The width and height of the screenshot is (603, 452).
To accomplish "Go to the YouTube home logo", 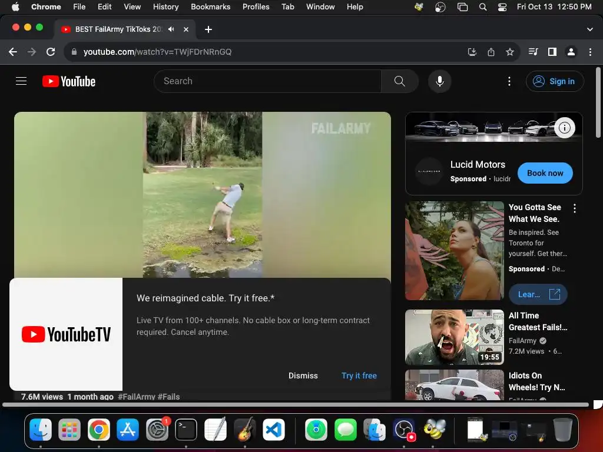I will [69, 81].
